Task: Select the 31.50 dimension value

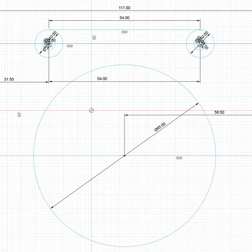Action: point(9,79)
